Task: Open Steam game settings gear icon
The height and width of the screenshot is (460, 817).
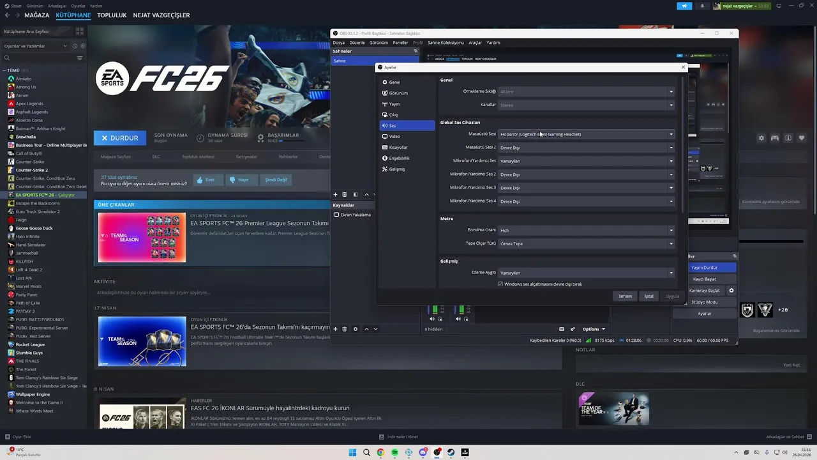Action: tap(761, 138)
